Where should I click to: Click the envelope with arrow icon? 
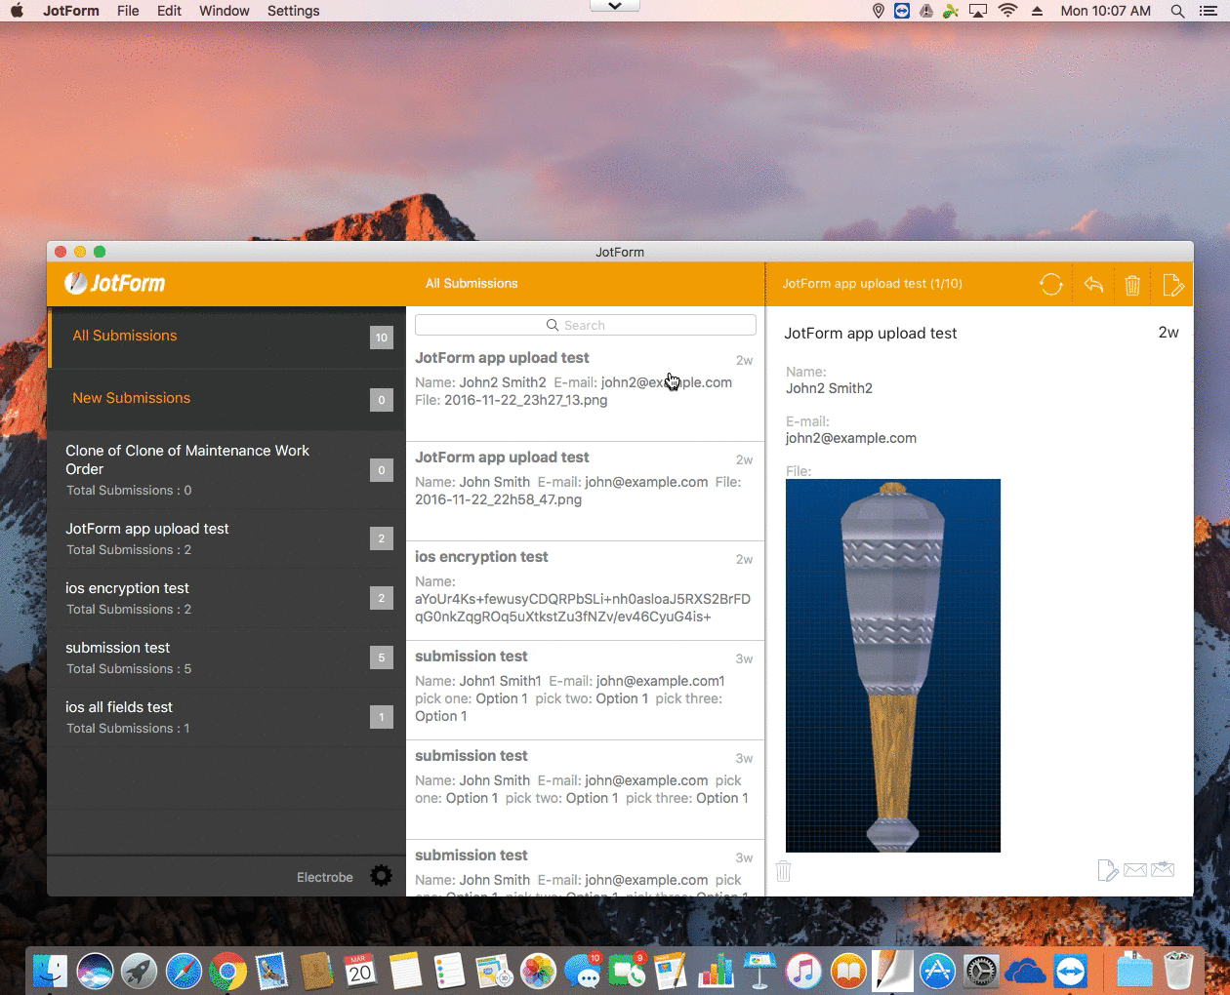point(1163,869)
